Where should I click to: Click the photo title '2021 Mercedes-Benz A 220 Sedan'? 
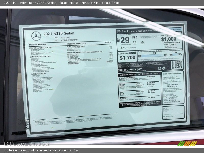pyautogui.click(x=30, y=3)
